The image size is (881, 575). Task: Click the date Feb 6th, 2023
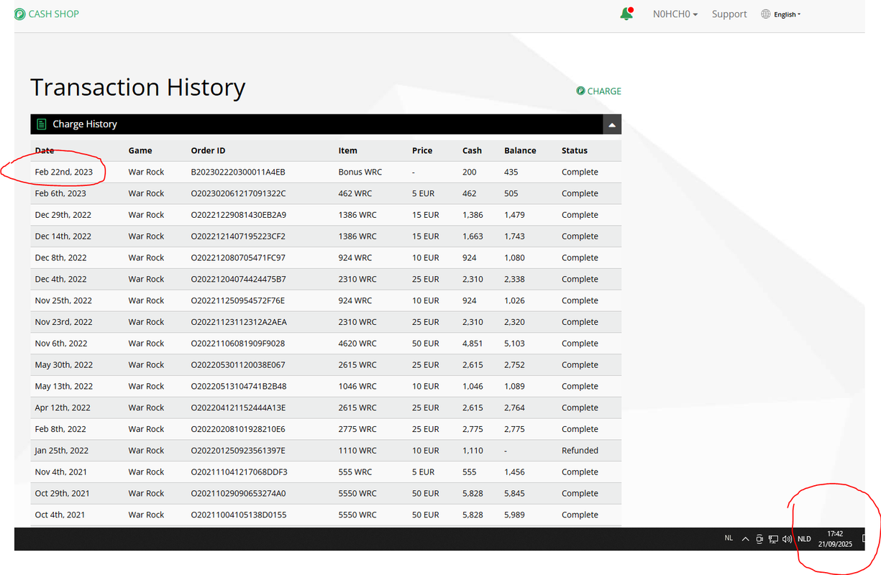(x=60, y=193)
